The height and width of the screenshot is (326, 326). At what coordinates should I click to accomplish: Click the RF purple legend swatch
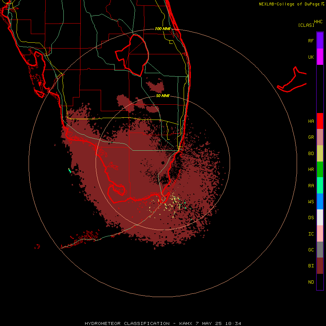(x=320, y=40)
